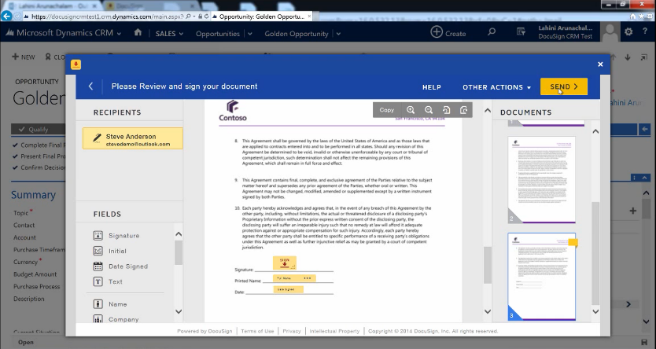Open the Privacy link

(x=292, y=331)
